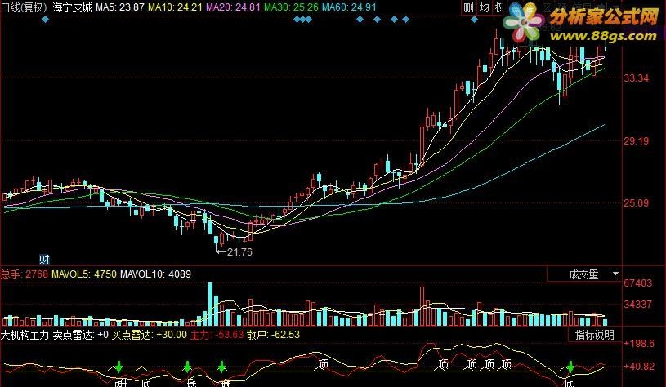
Task: Select the MA60: 24.91 legend
Action: pos(349,7)
